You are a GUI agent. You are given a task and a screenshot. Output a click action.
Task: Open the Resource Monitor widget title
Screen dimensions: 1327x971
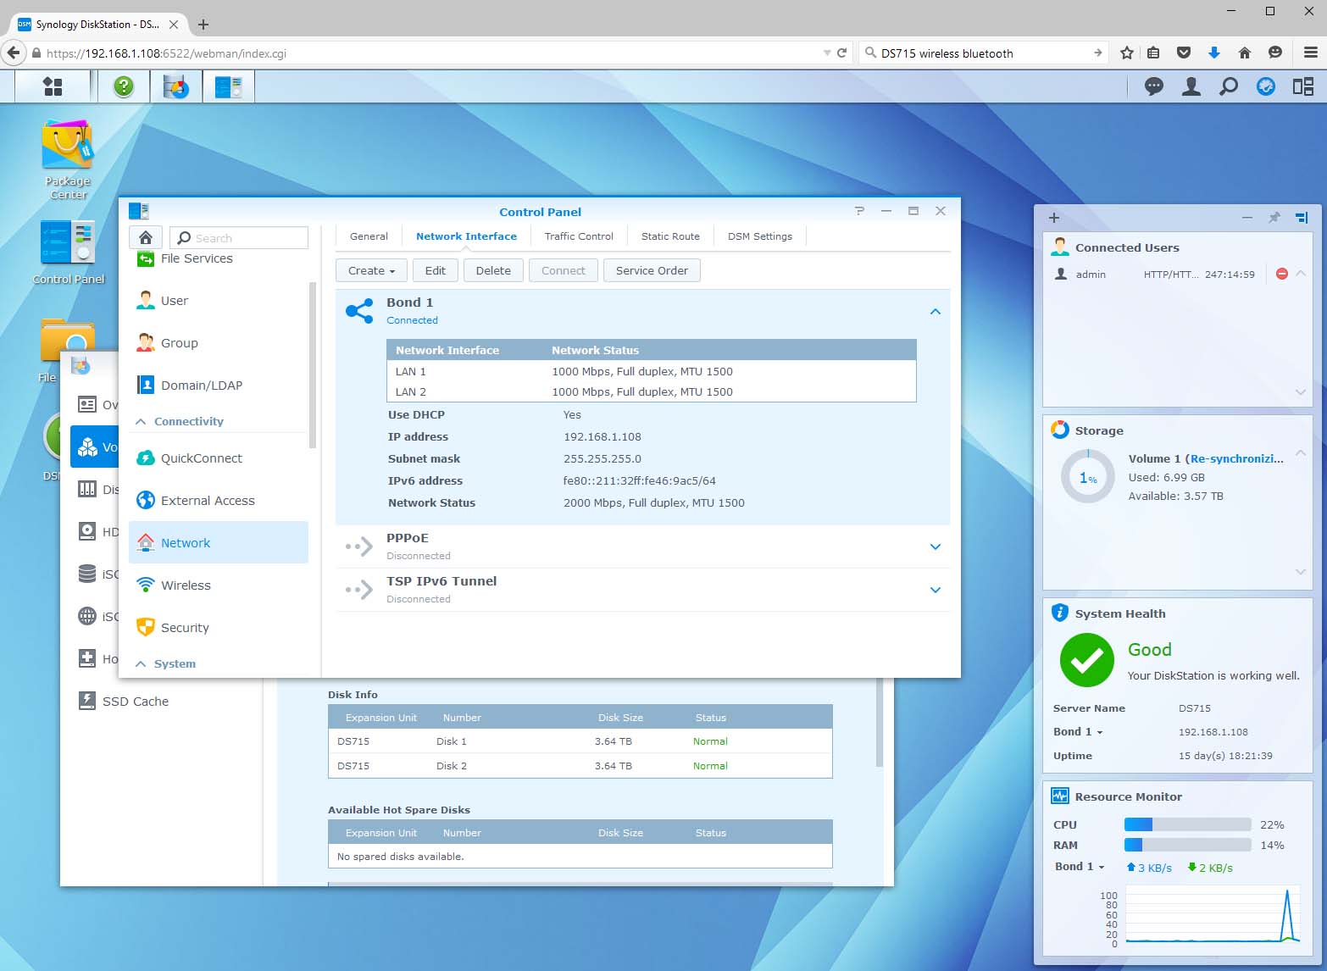1128,796
